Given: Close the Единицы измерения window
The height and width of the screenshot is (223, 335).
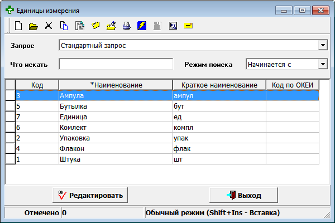Looking at the screenshot, I should pyautogui.click(x=320, y=10).
